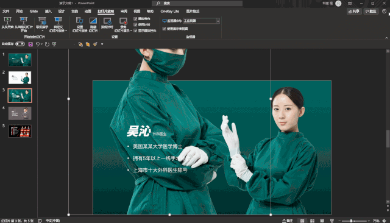This screenshot has width=390, height=223.
Task: Start slideshow from current slide
Action: pyautogui.click(x=24, y=24)
